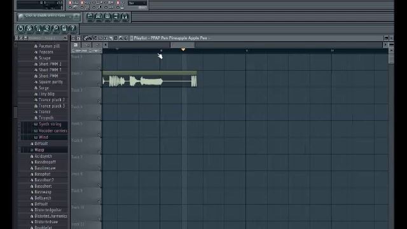Toggle the countdown before recording switch
Viewport: 407px width, 229px height.
pyautogui.click(x=82, y=3)
